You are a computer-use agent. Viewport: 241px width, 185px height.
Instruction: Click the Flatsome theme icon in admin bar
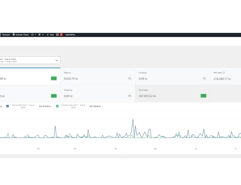(1, 35)
